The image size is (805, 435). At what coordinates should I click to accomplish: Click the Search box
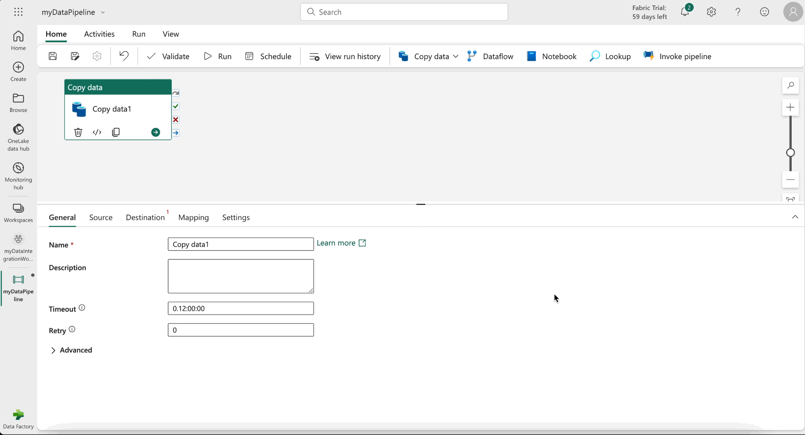pyautogui.click(x=404, y=12)
